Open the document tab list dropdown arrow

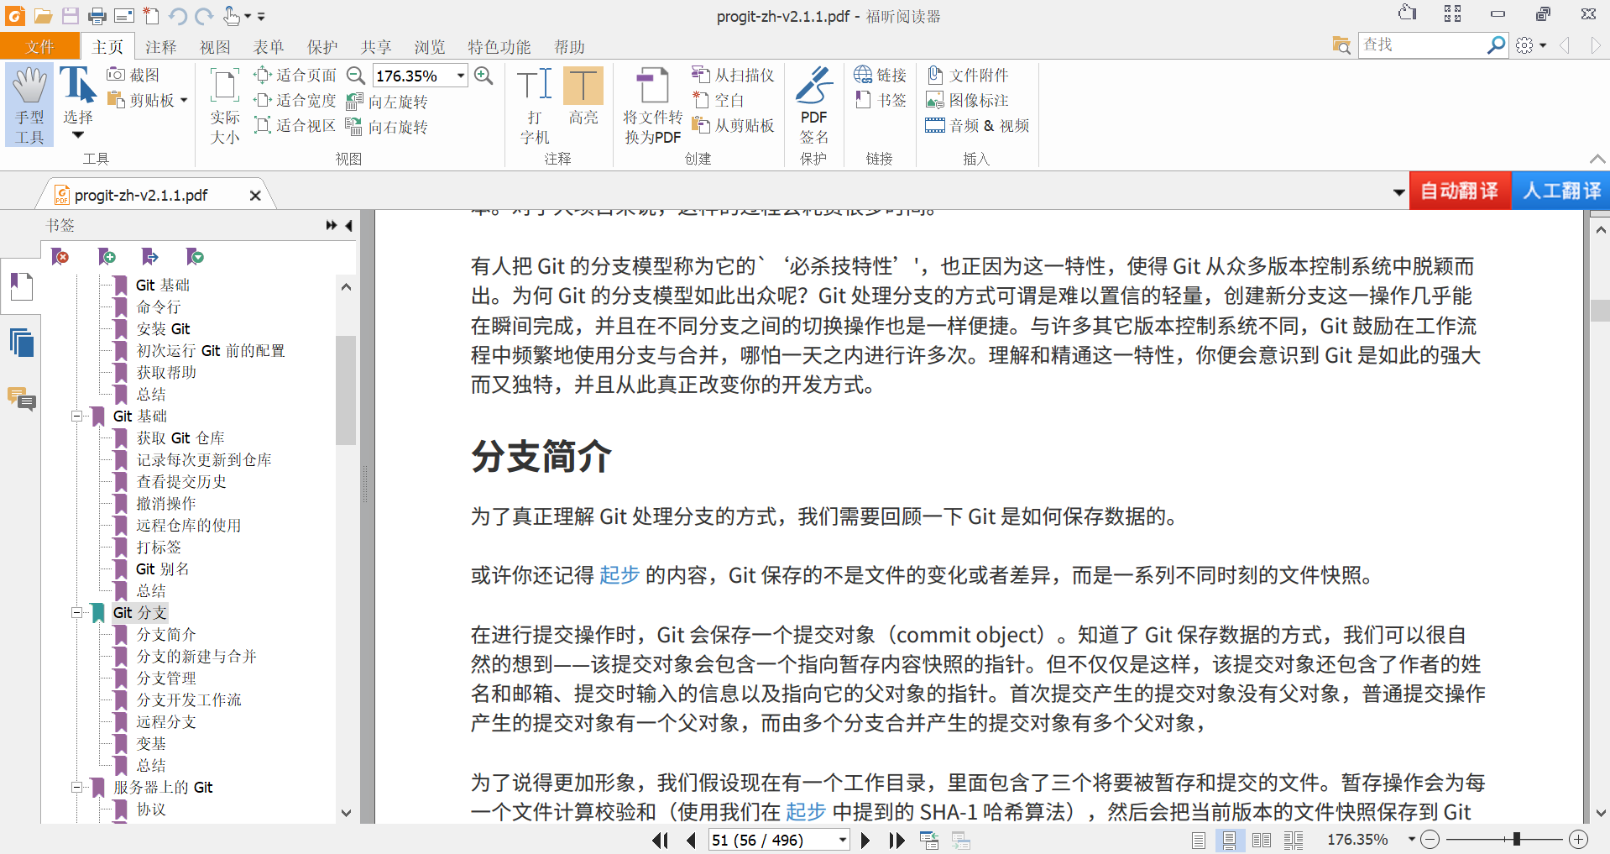[1398, 192]
